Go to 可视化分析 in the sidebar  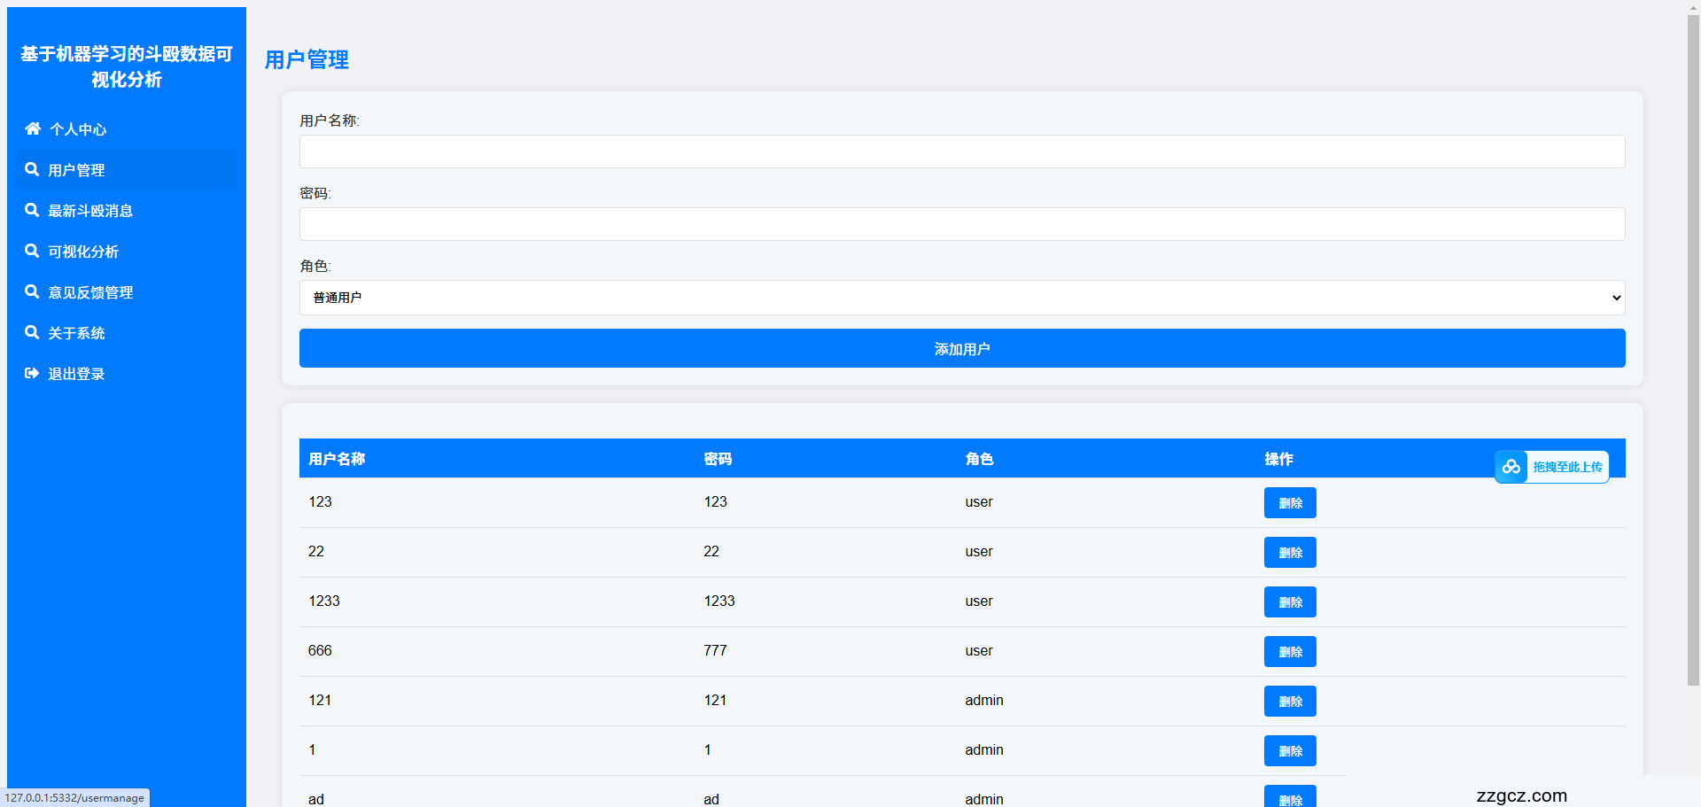83,252
